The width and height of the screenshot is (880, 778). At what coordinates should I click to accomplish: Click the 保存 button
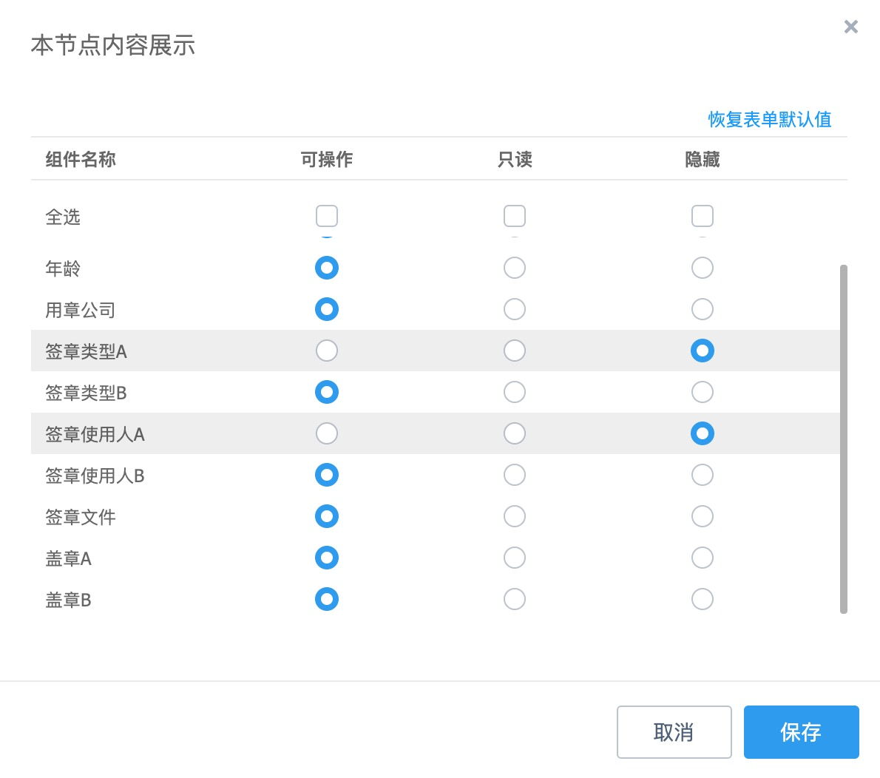click(x=801, y=732)
